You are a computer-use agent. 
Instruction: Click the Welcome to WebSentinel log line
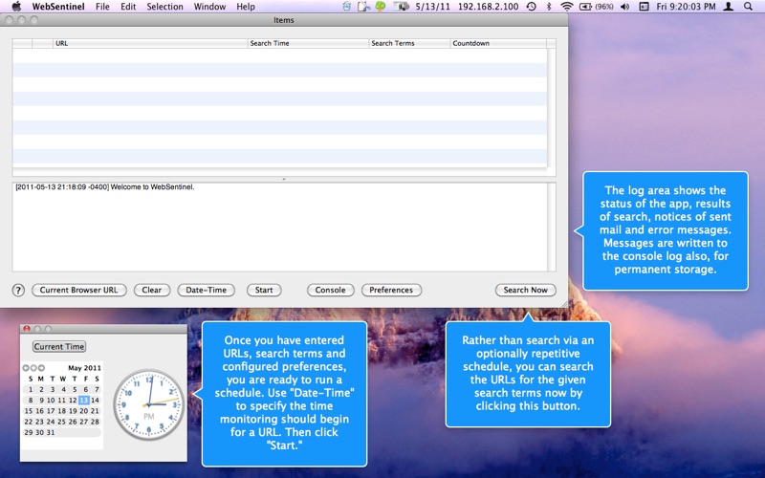pyautogui.click(x=105, y=186)
